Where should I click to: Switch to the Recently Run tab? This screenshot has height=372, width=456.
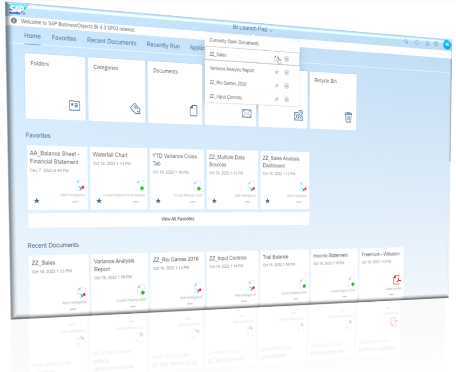coord(163,45)
